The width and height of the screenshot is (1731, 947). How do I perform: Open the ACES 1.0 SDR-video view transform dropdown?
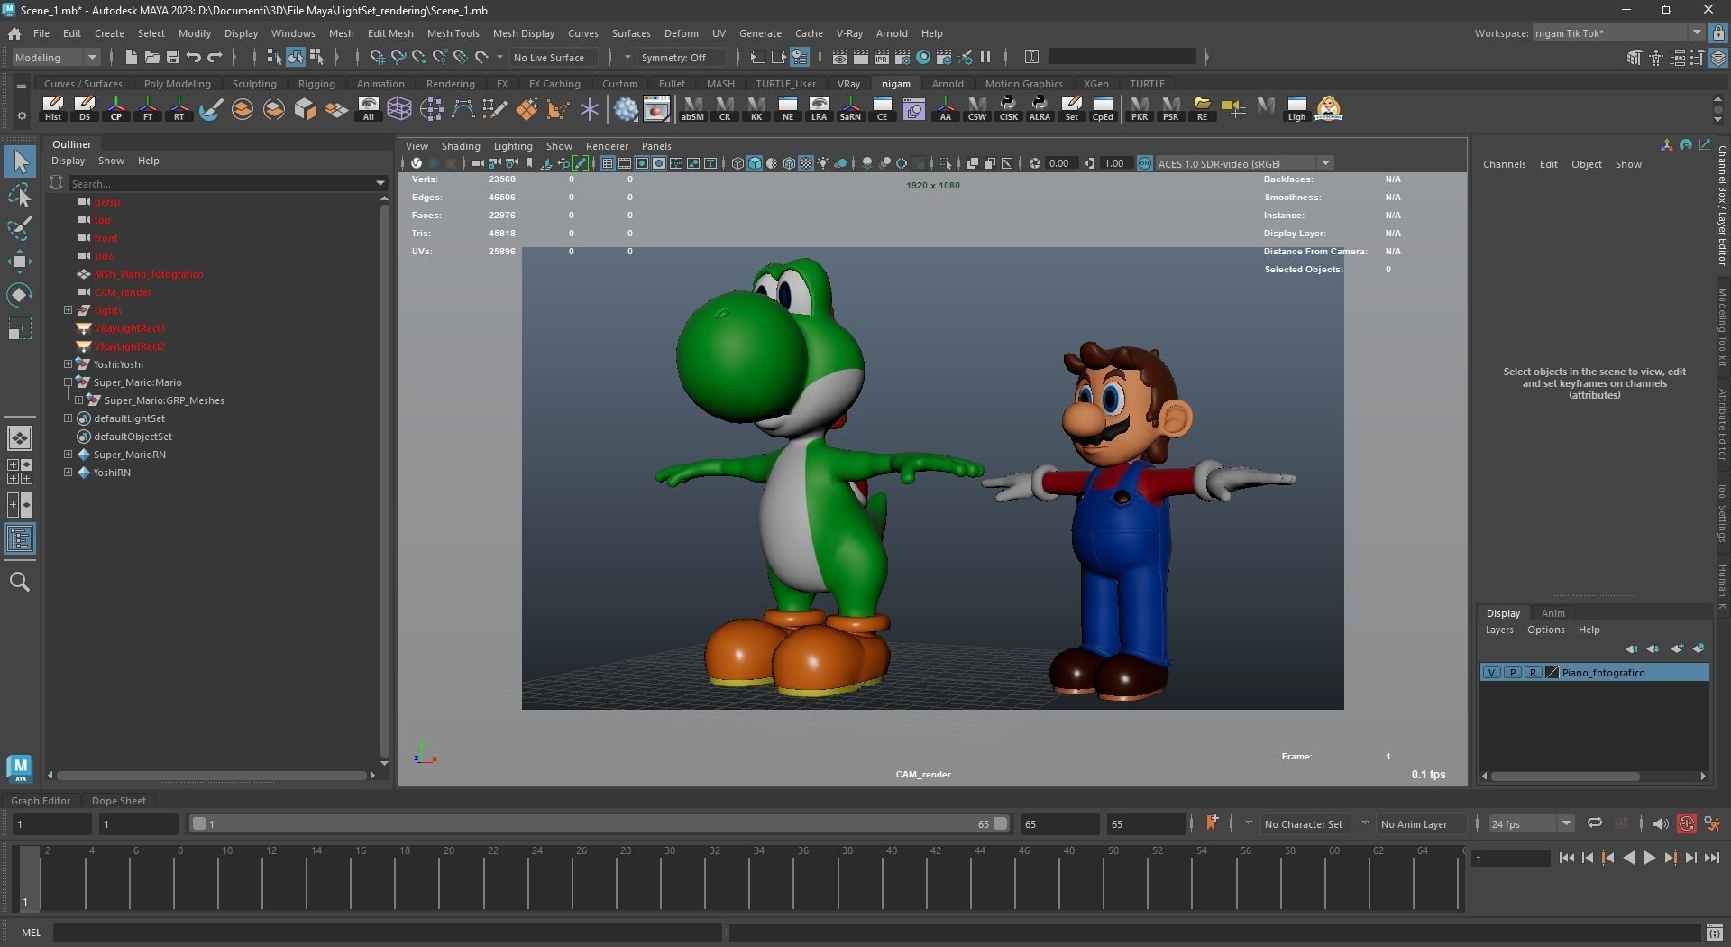(x=1244, y=163)
